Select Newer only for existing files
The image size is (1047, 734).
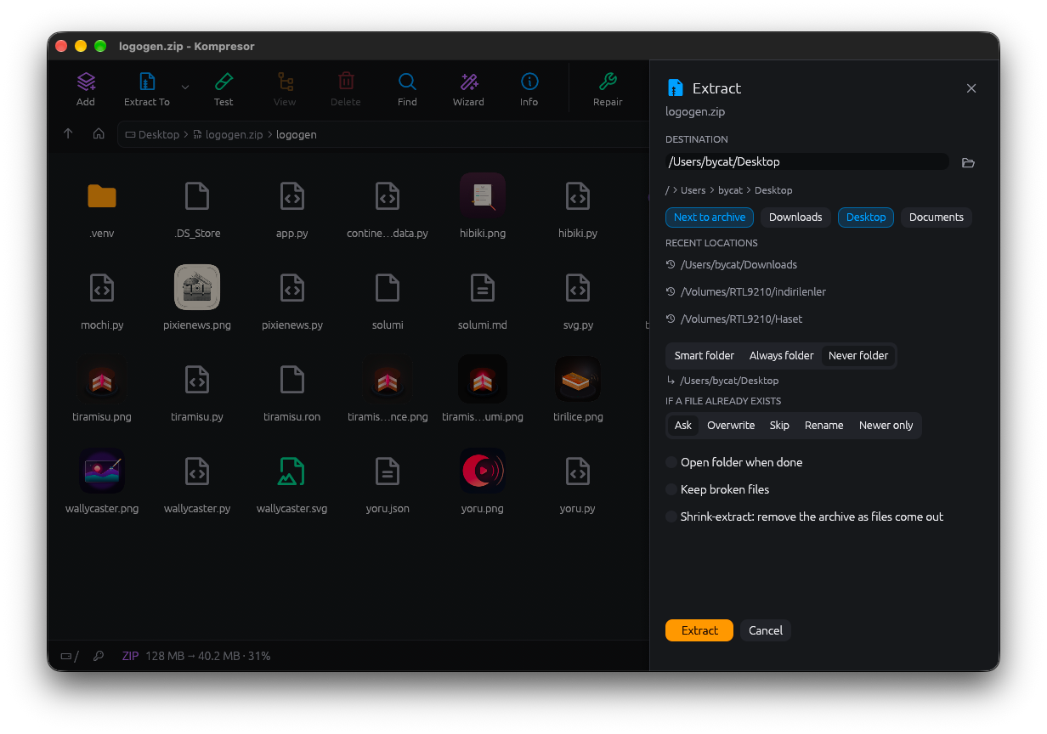tap(886, 426)
